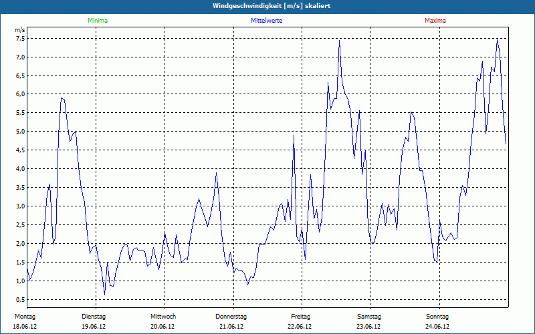This screenshot has height=334, width=535.
Task: Select the Dienstag day label
Action: pos(94,317)
